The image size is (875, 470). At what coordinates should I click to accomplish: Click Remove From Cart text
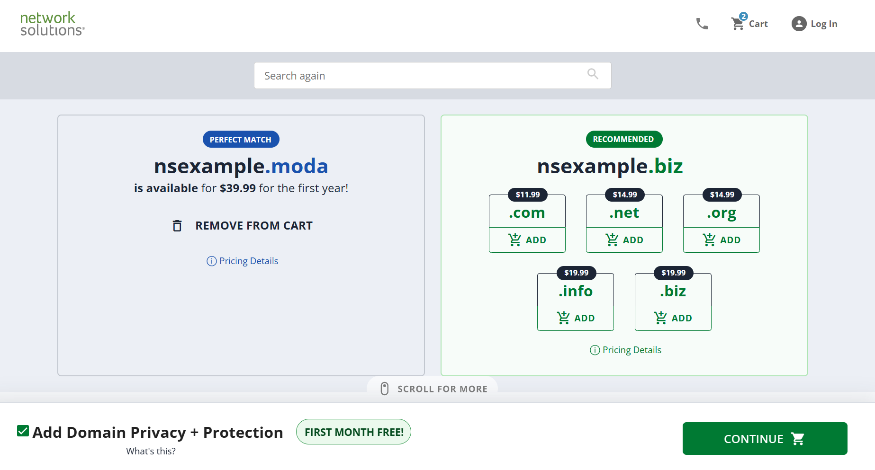[x=253, y=226]
